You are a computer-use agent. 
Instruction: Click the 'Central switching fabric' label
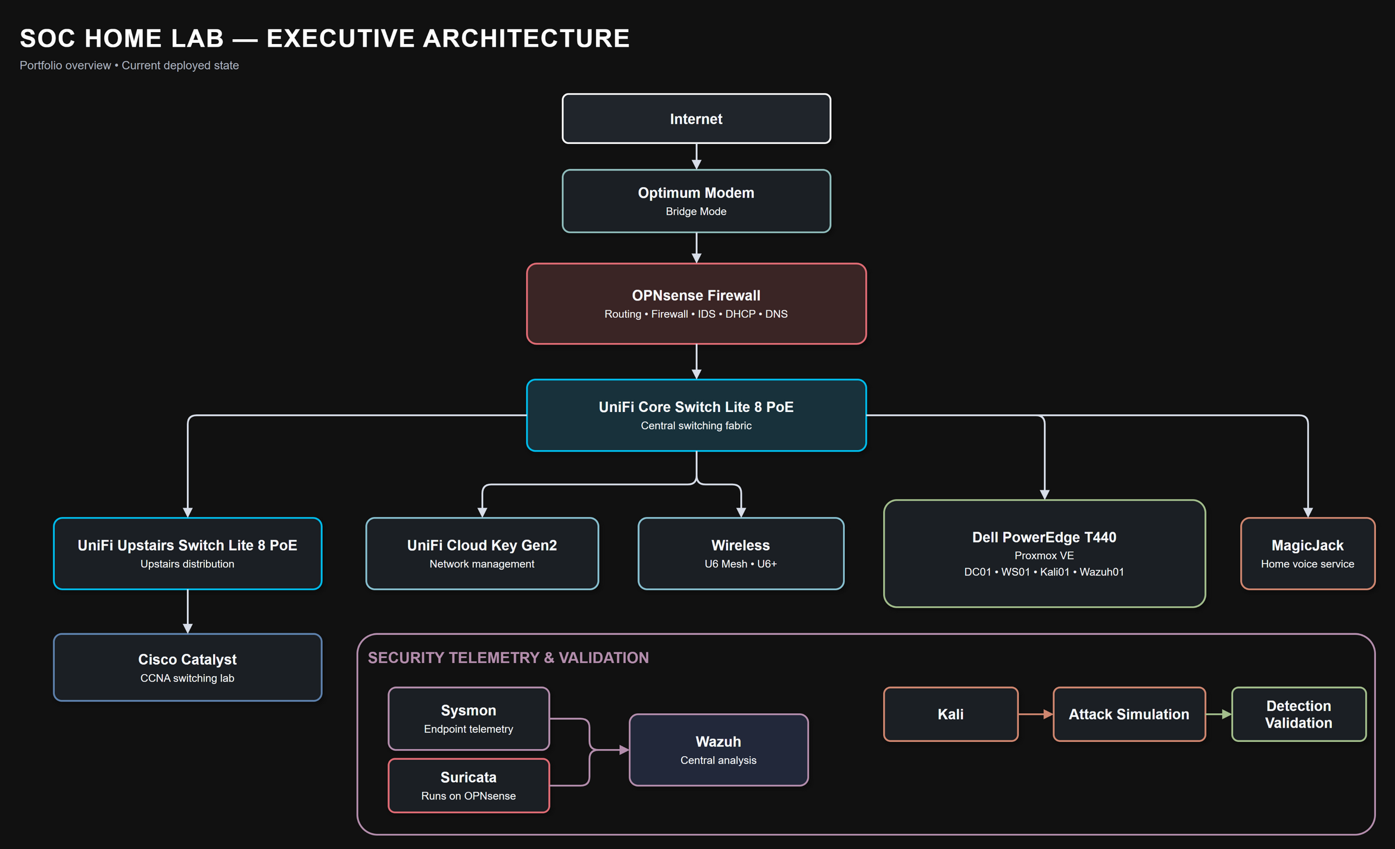click(x=696, y=426)
